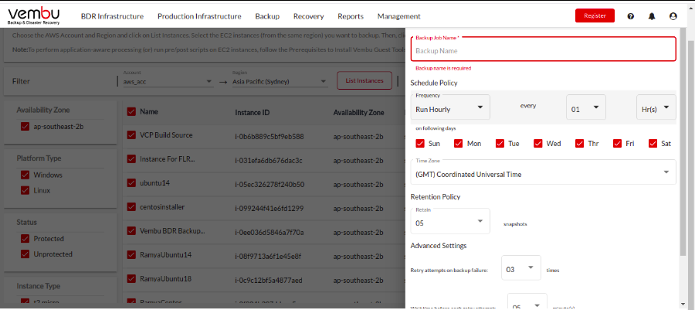Click the List Instances button
695x310 pixels.
tap(364, 80)
